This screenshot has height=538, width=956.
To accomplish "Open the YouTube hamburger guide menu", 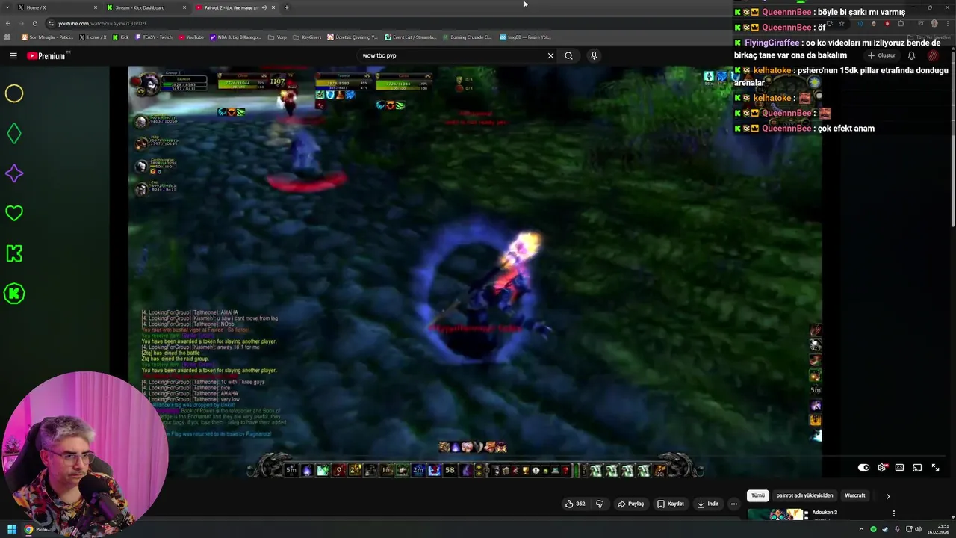I will click(13, 55).
